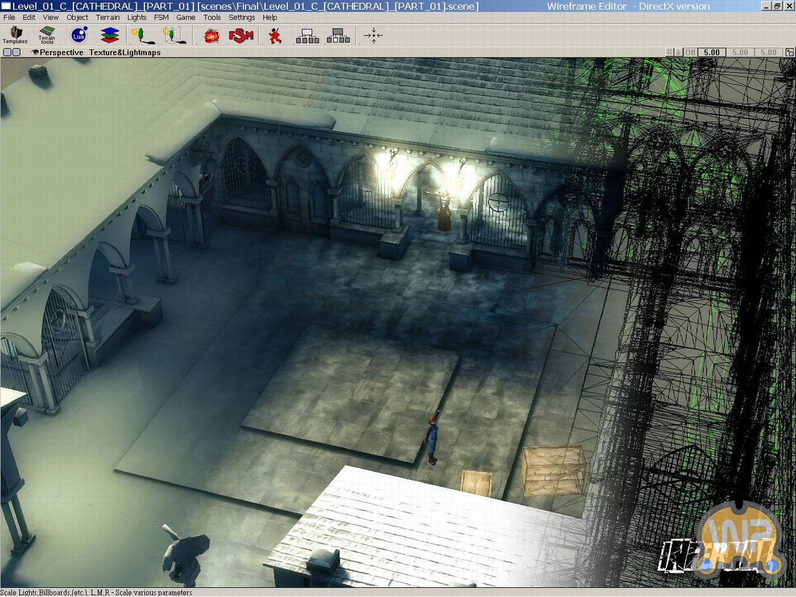This screenshot has height=597, width=796.
Task: Open Terrain tools
Action: 47,35
